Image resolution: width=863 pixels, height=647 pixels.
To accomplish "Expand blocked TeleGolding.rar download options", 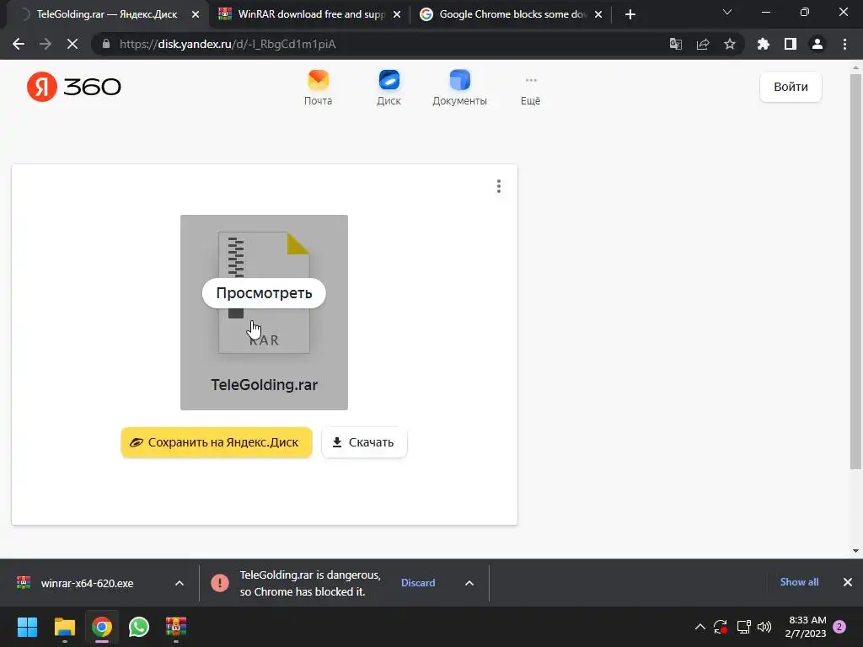I will (x=469, y=583).
